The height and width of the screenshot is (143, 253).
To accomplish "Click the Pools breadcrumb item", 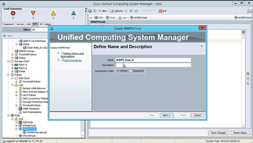I will 110,17.
